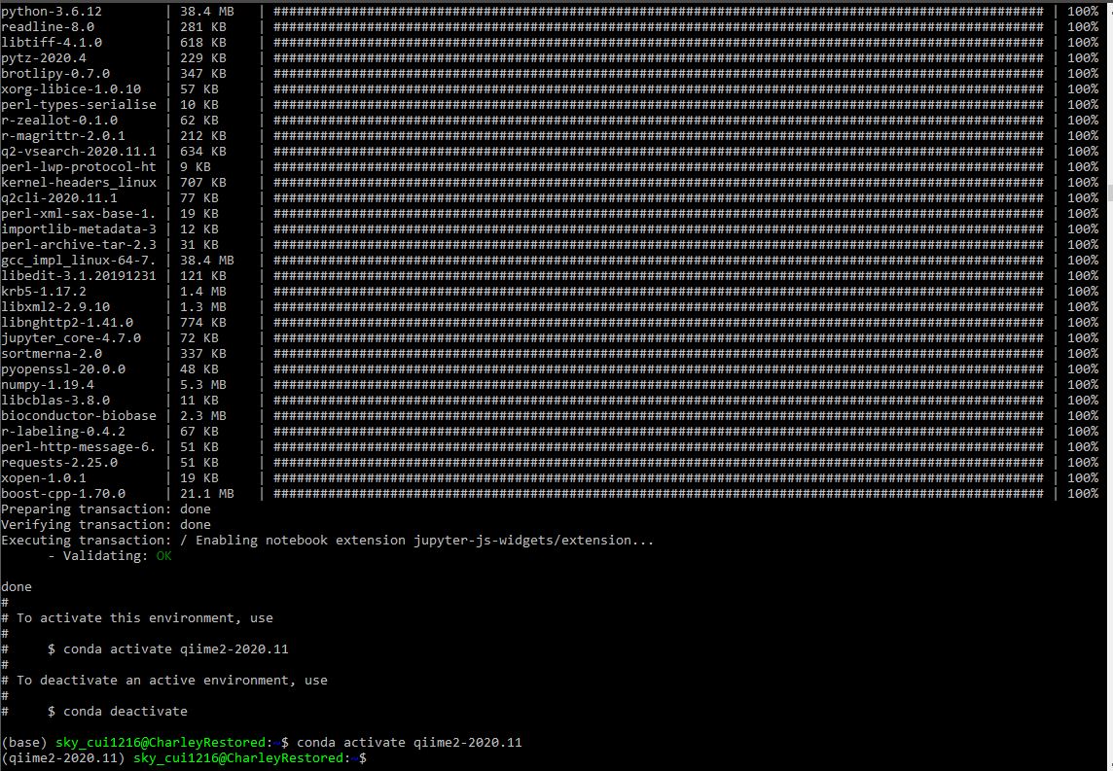
Task: Click the q2cli-2020.11.1 package name
Action: pos(58,198)
